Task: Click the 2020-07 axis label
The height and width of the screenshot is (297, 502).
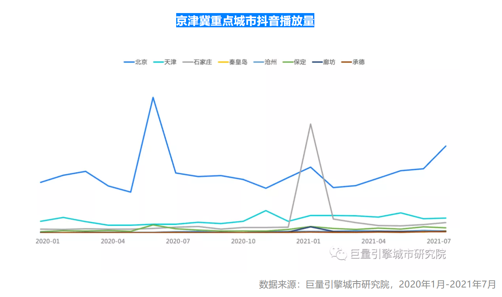Action: tap(178, 241)
